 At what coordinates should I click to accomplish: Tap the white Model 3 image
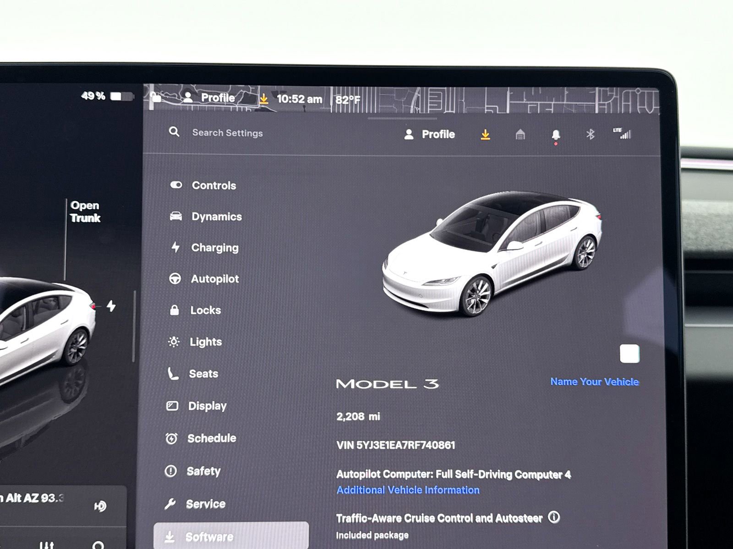[x=492, y=253]
